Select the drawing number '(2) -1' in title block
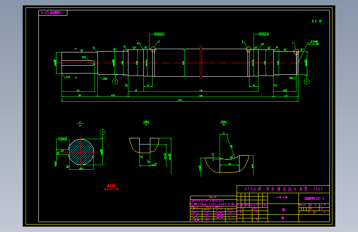Viewport: 358px width, 232px height. point(314,198)
